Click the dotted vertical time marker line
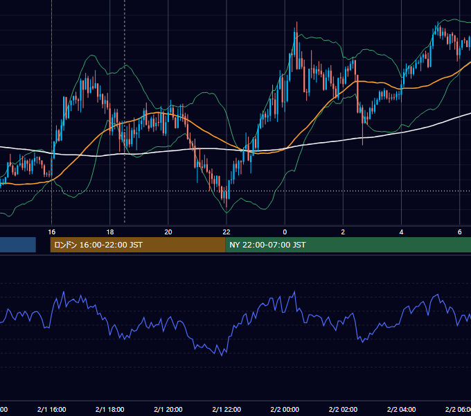The height and width of the screenshot is (416, 471). 125,112
